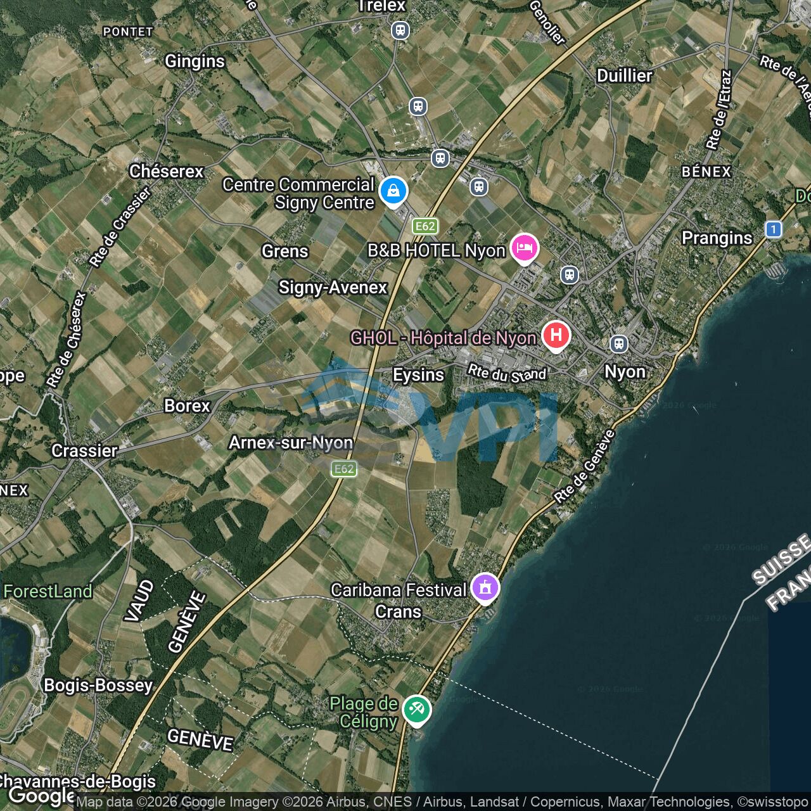This screenshot has width=811, height=811.
Task: Click the train station icon near B&B HOTEL
Action: 570,274
